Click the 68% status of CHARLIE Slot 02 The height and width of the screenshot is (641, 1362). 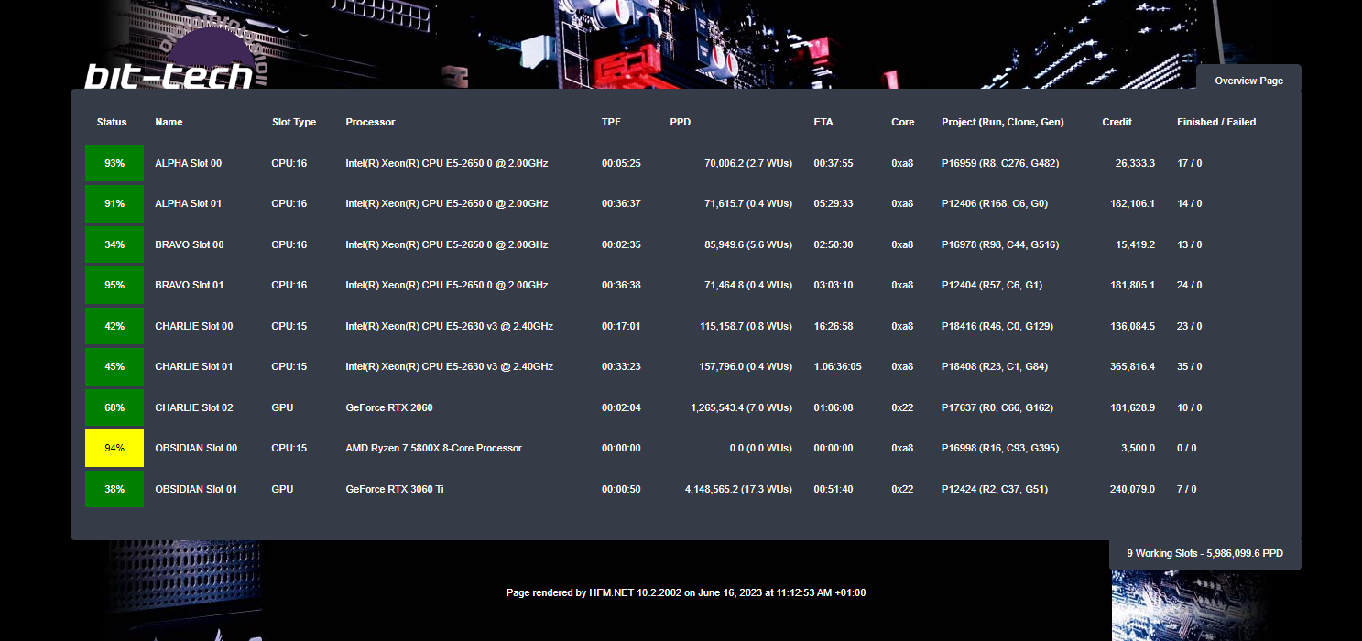tap(114, 407)
